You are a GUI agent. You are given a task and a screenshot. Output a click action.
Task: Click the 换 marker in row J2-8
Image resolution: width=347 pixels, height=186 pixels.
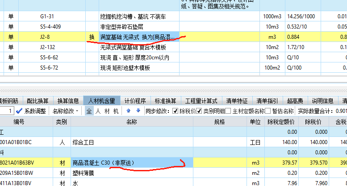(92, 37)
